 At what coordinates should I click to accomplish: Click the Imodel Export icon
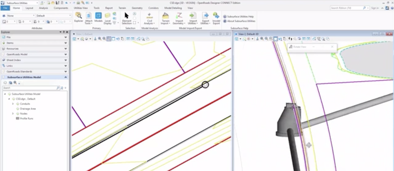tap(216, 18)
